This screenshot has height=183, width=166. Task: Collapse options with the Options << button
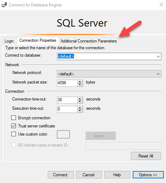(148, 175)
